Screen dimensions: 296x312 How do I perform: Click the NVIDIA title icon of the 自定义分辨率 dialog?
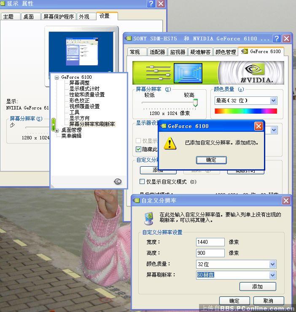(x=136, y=200)
